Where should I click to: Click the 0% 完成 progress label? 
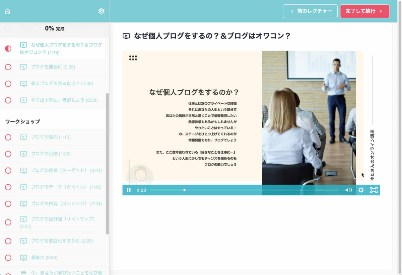[x=55, y=29]
